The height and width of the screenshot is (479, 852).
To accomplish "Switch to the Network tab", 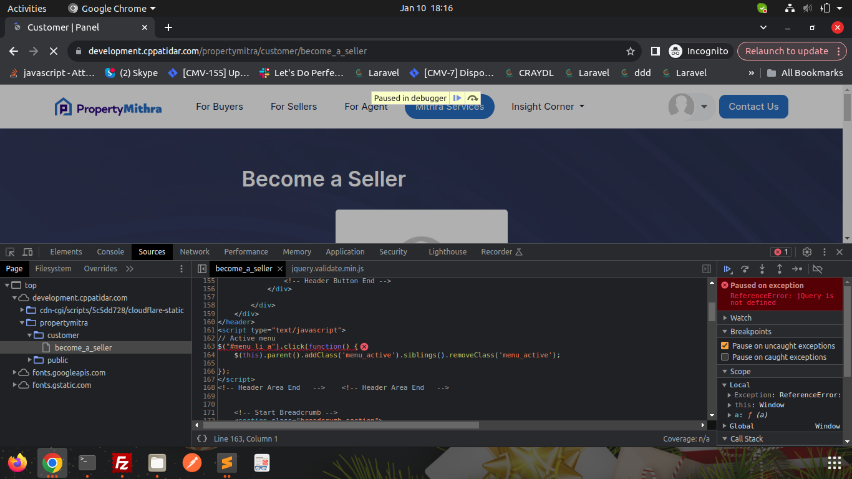I will click(x=195, y=252).
